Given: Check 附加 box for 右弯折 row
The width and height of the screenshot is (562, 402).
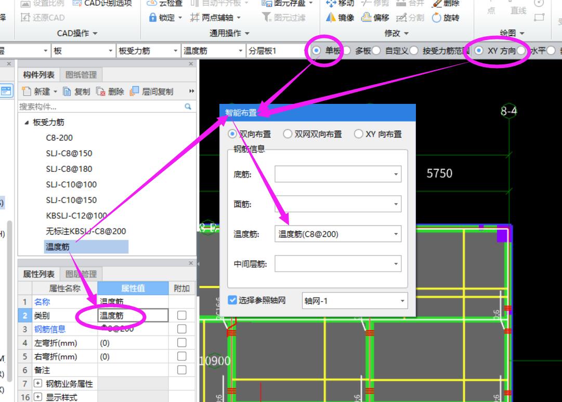Looking at the screenshot, I should (182, 356).
